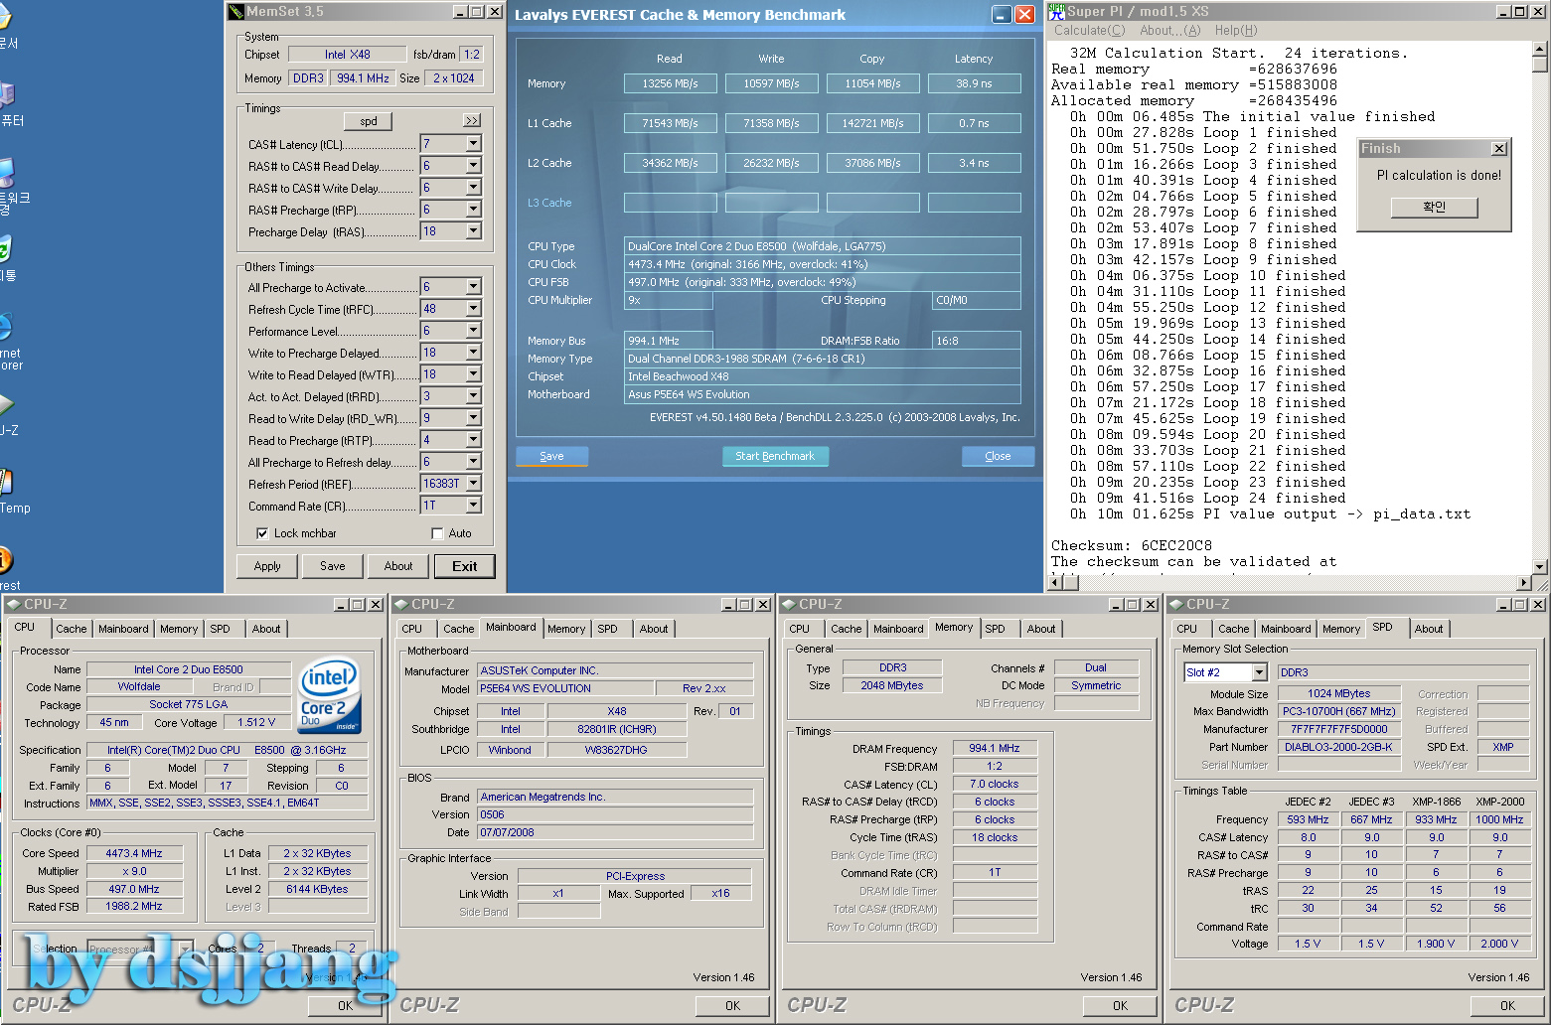The image size is (1551, 1025).
Task: Click Memory Read result 13256 MB/s
Action: [x=671, y=83]
